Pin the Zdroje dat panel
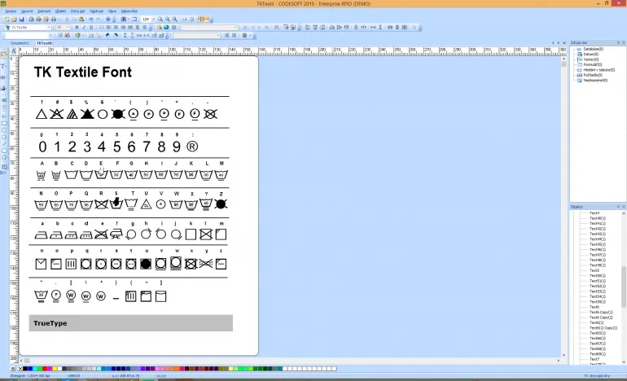 tap(618, 42)
